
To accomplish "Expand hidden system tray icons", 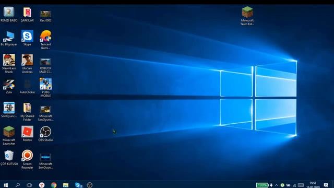I will [x=277, y=185].
